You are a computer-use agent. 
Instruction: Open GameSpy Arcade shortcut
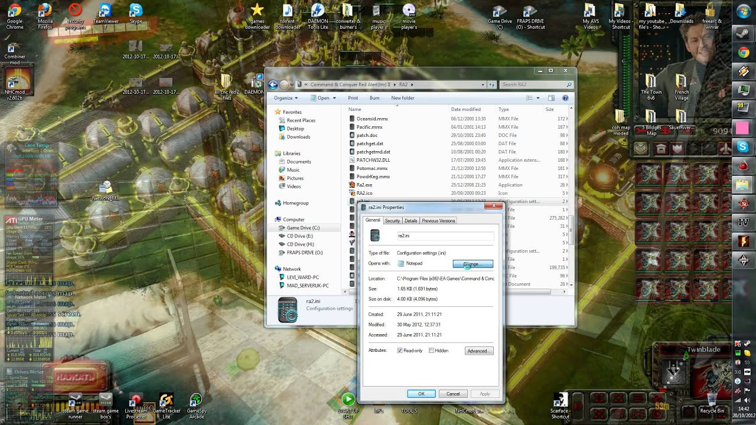[x=196, y=406]
